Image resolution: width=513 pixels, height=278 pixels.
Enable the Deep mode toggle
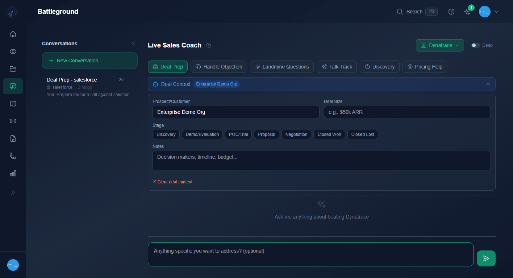click(x=475, y=45)
